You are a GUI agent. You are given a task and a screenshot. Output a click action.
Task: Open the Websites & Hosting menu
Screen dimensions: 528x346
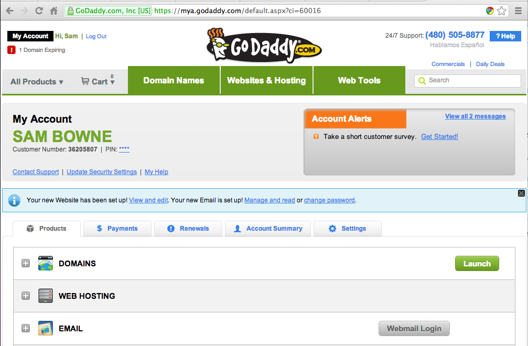point(266,80)
